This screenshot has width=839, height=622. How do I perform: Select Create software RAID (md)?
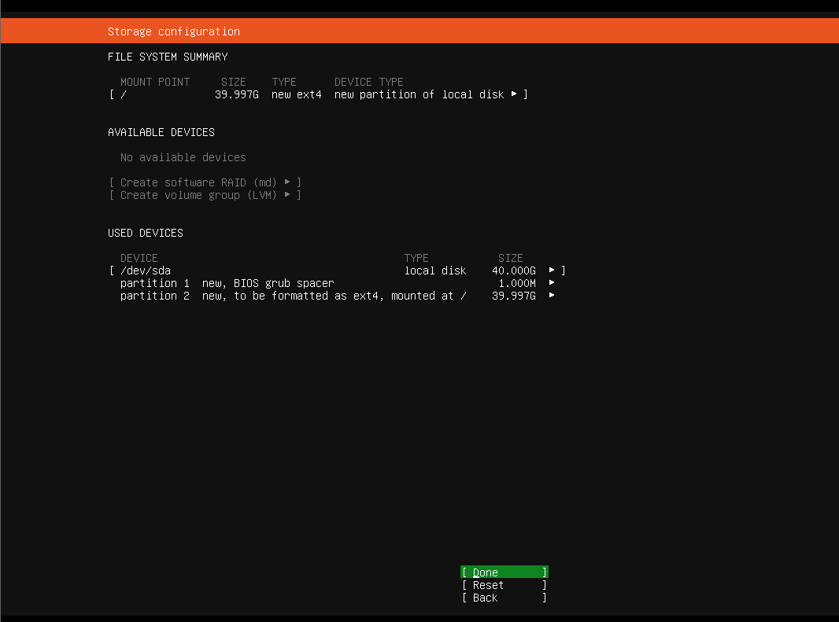pos(205,182)
